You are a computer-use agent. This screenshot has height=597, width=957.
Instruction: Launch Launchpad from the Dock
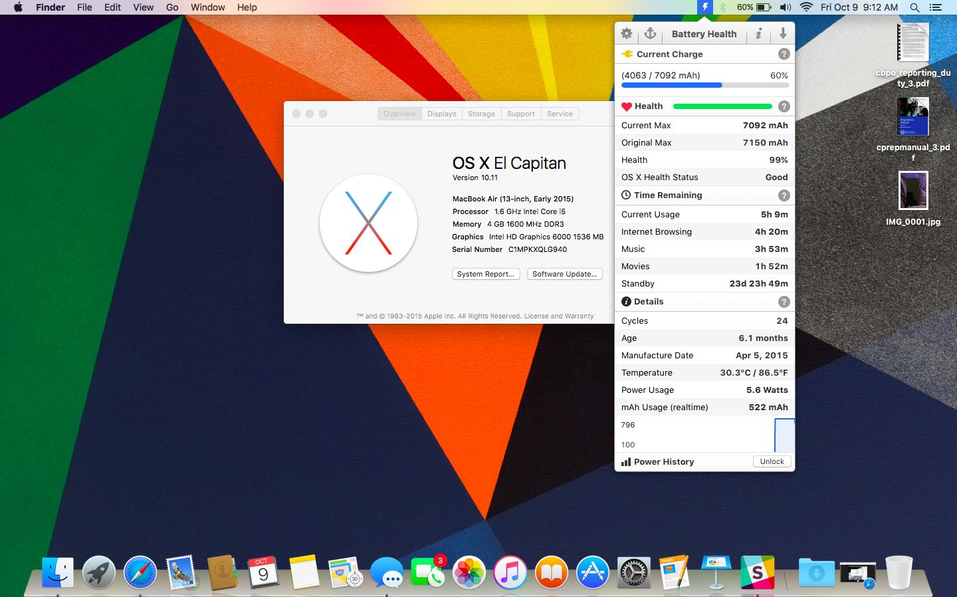coord(99,572)
